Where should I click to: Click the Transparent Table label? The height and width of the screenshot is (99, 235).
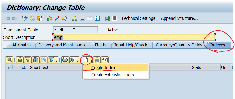(21, 30)
